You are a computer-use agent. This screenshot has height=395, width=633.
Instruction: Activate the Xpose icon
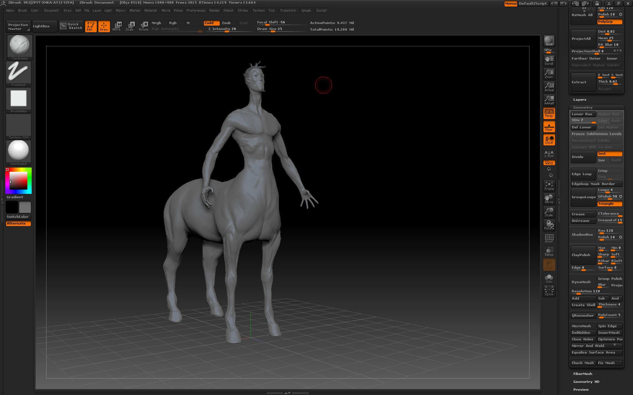click(x=549, y=291)
